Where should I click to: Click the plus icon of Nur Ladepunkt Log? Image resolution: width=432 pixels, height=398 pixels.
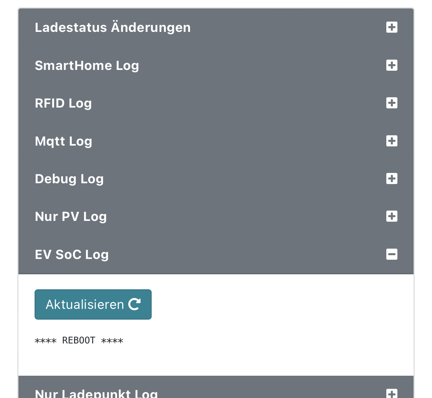pyautogui.click(x=392, y=393)
